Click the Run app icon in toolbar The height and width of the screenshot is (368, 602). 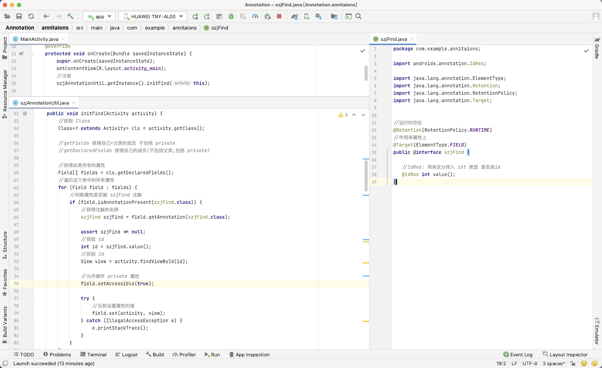(x=195, y=16)
